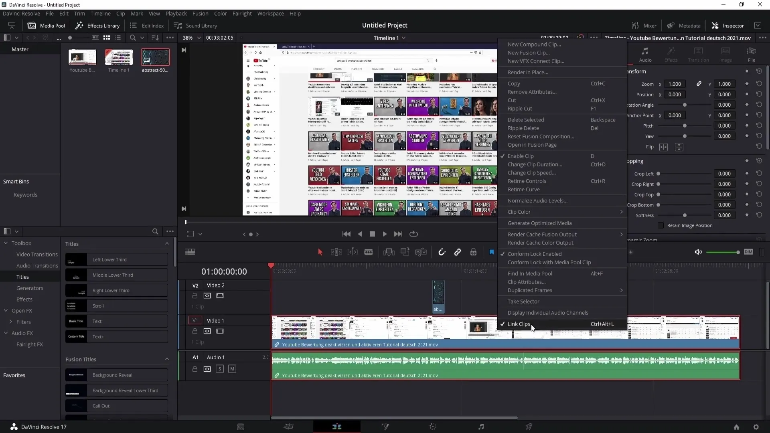770x433 pixels.
Task: Lock the Audio 1 track
Action: click(x=195, y=369)
